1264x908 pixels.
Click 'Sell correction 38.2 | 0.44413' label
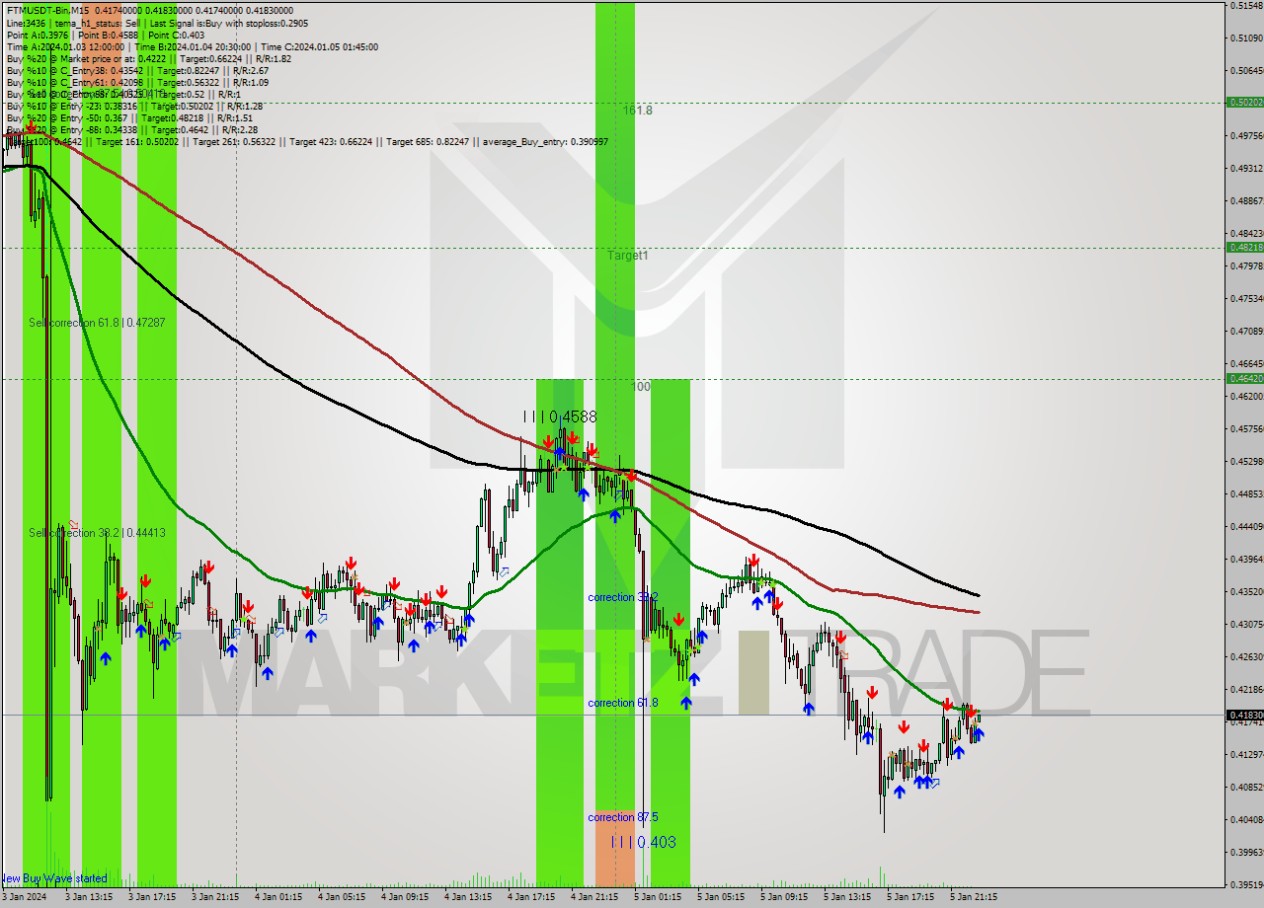97,533
